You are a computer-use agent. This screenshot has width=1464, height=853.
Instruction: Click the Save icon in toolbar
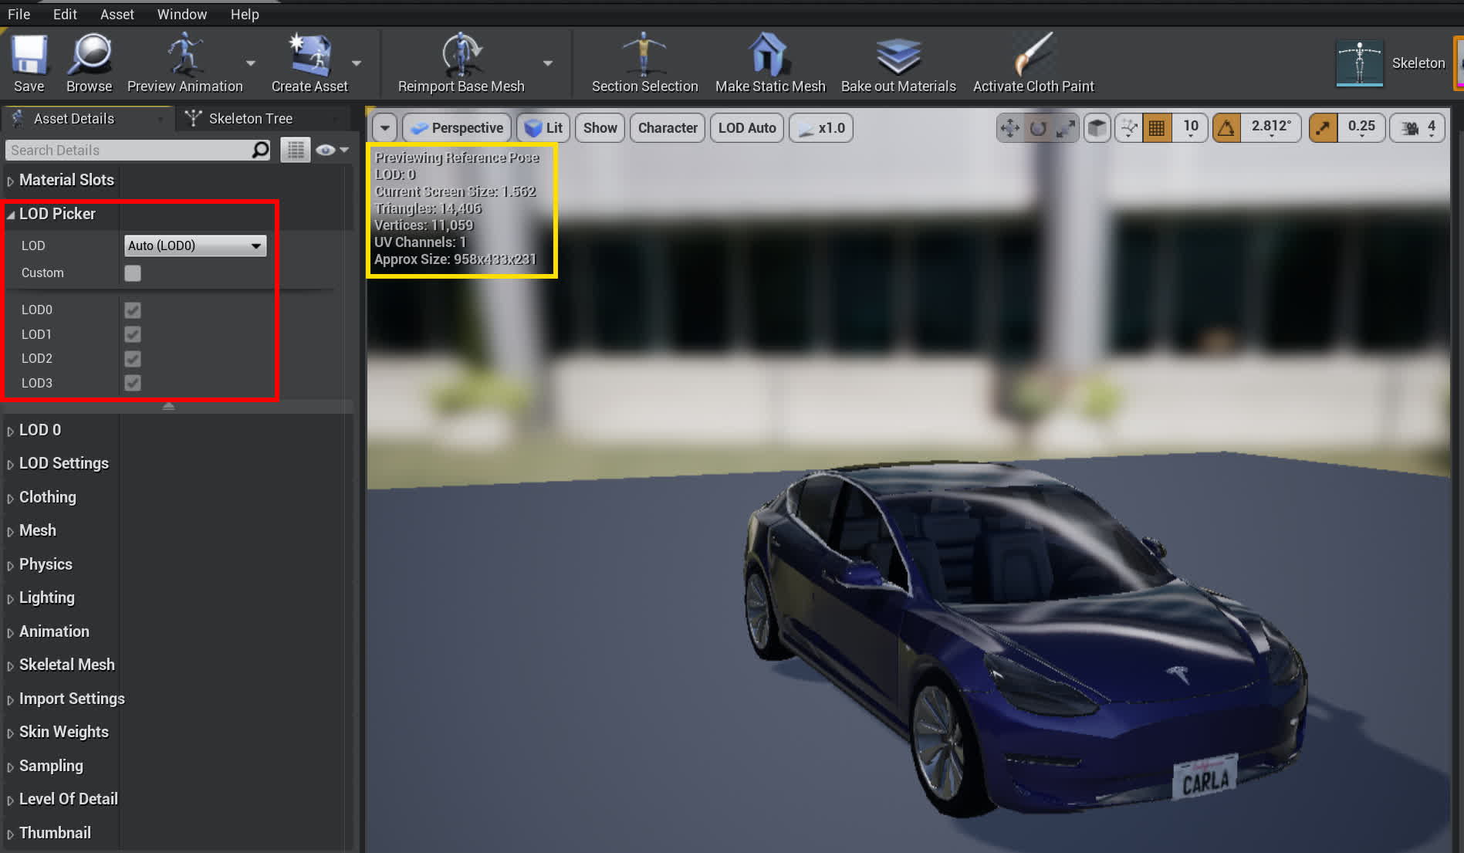click(x=29, y=56)
